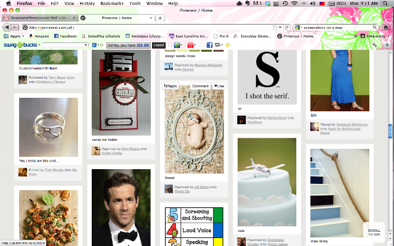Open the cloud icon in the menu bar
This screenshot has height=246, width=394.
[x=239, y=3]
